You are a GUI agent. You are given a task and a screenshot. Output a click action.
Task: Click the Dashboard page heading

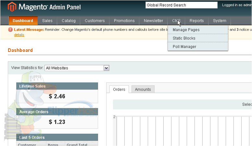pos(20,50)
